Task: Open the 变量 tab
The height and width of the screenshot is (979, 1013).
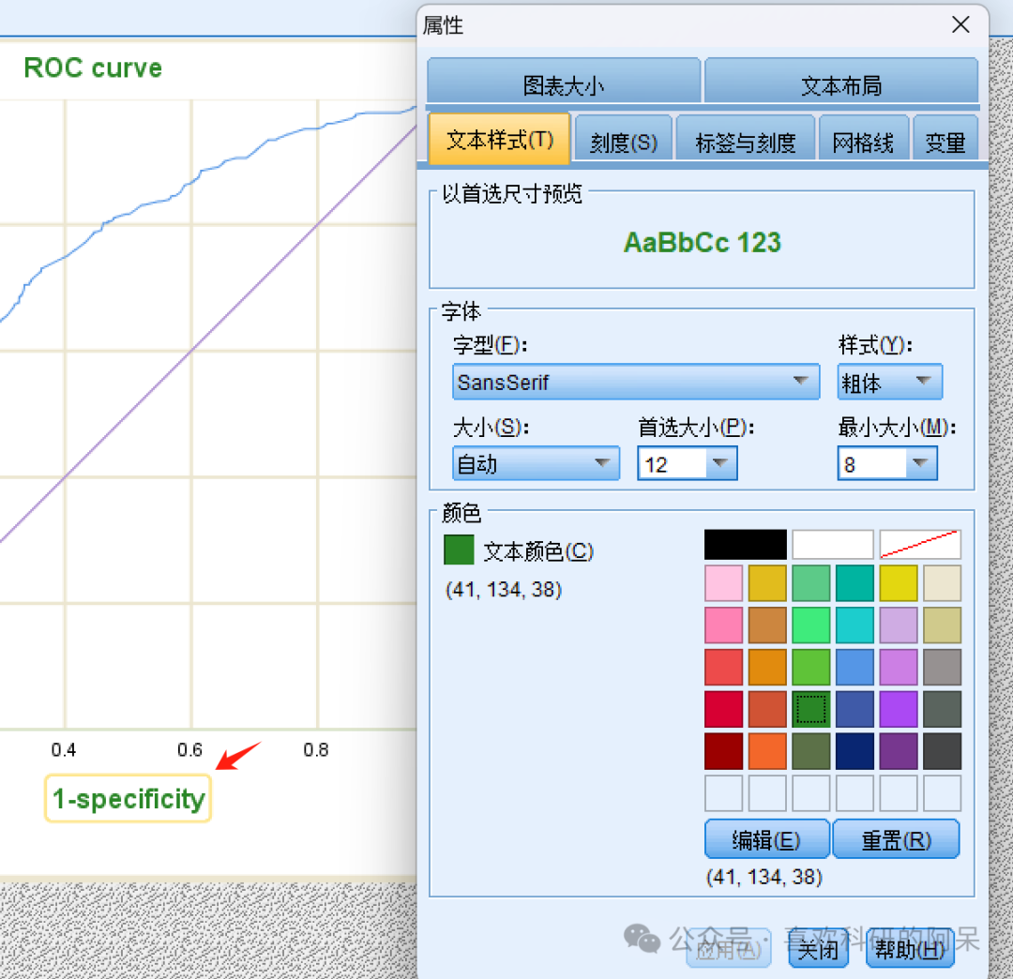Action: 945,140
